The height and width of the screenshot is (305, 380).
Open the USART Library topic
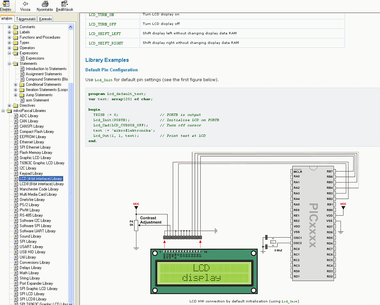point(31,247)
